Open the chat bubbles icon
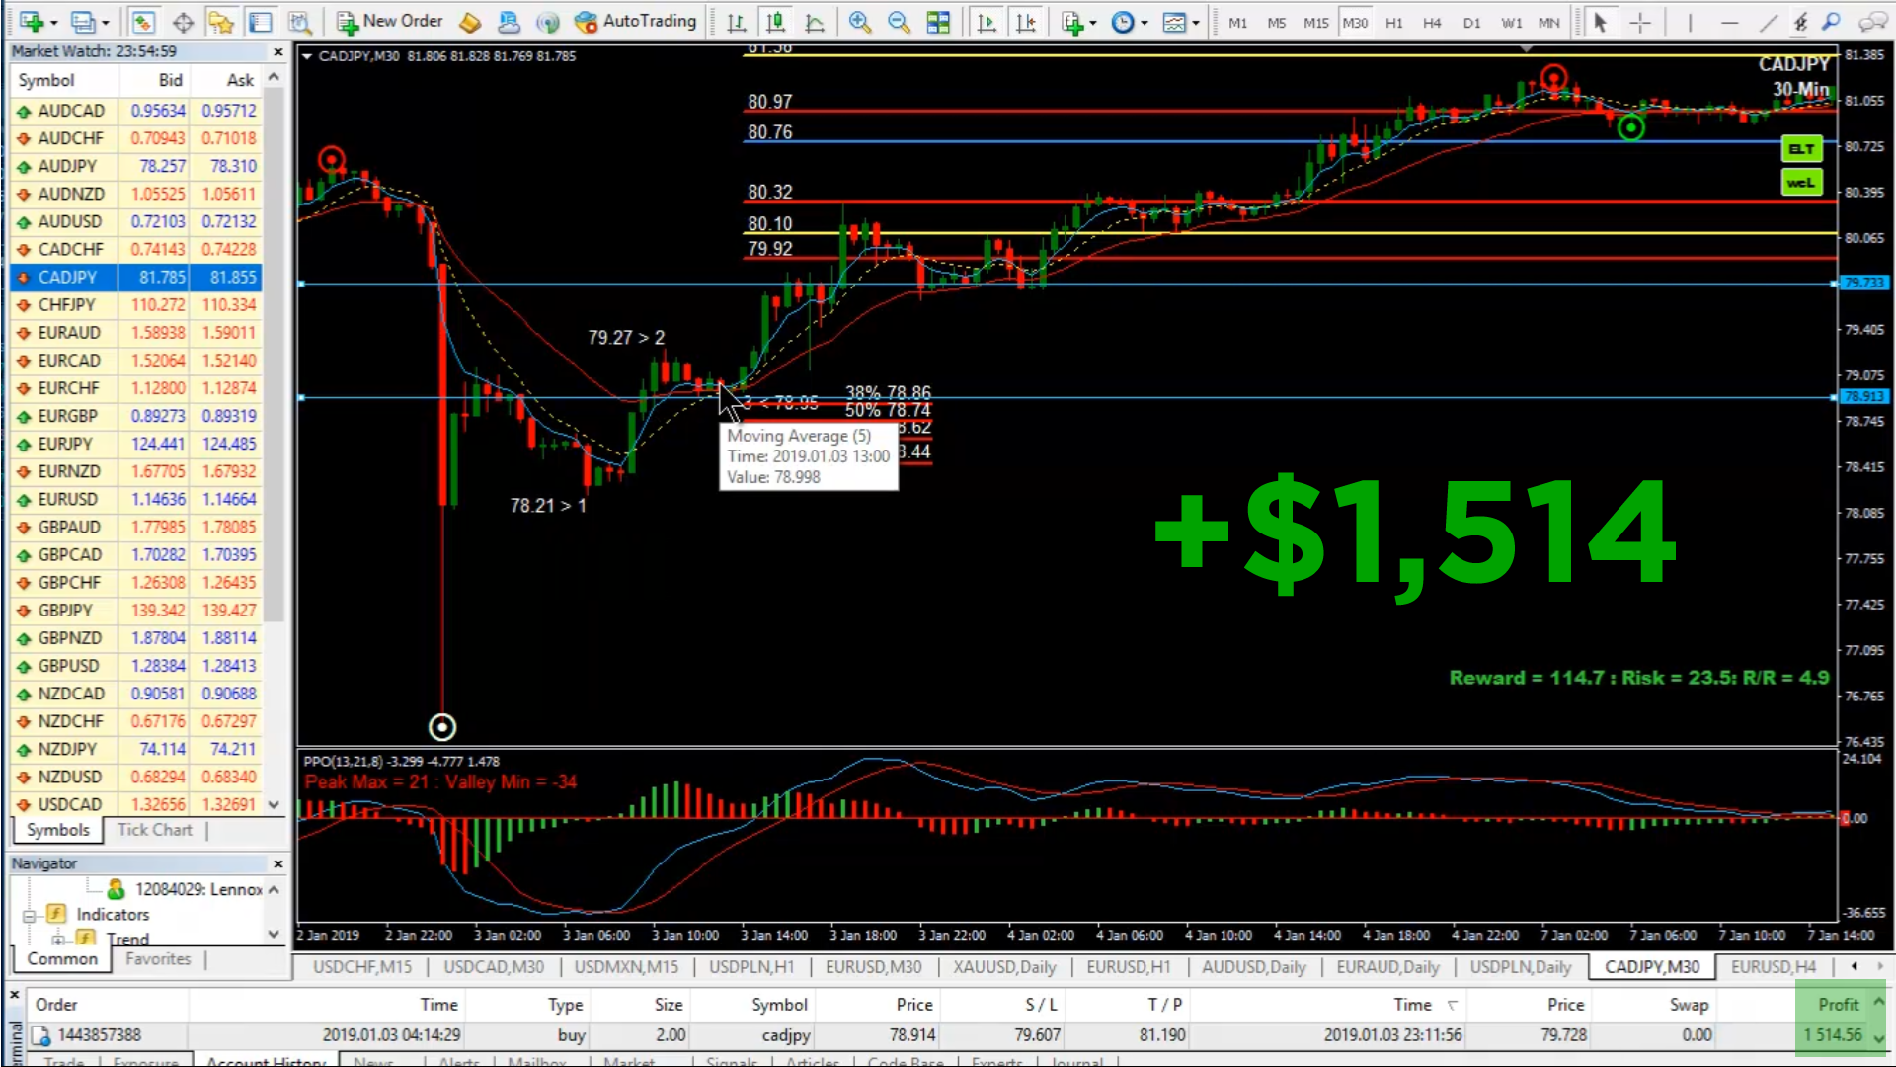The height and width of the screenshot is (1067, 1896). tap(1871, 22)
